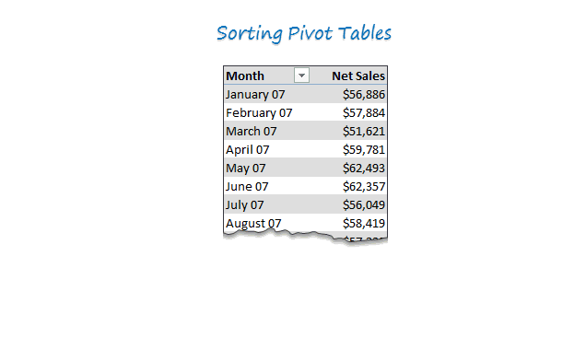Click the $62,357 net sales cell

[364, 186]
